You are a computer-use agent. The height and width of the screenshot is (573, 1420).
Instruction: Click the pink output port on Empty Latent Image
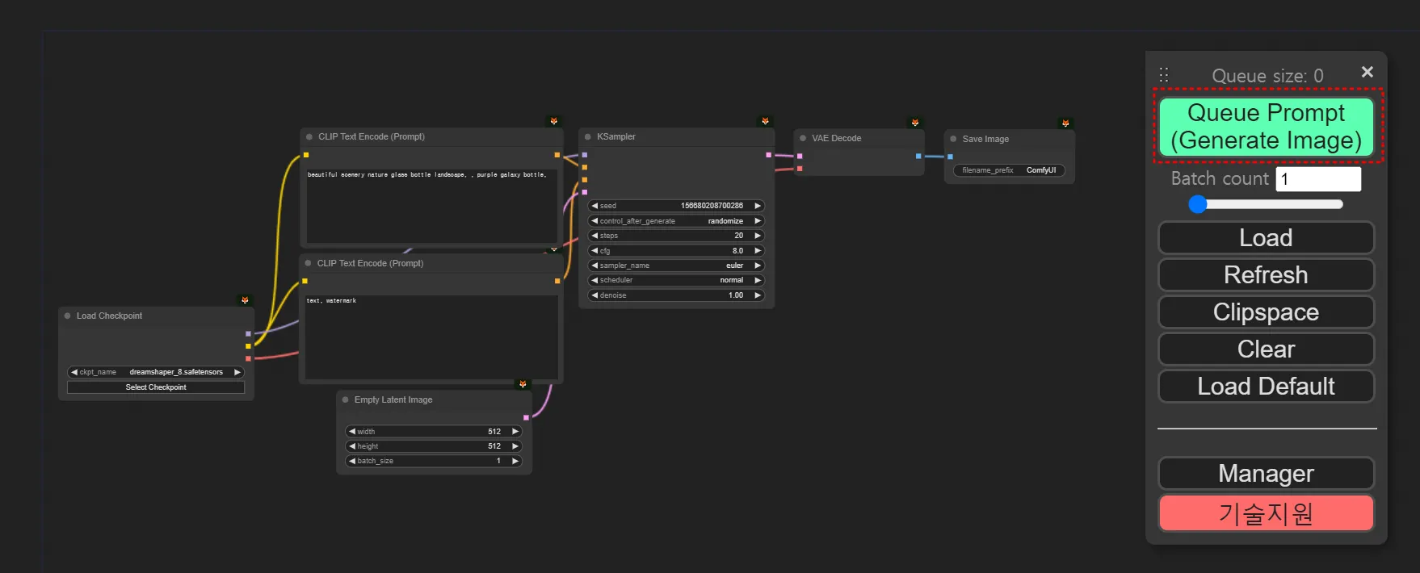click(526, 417)
